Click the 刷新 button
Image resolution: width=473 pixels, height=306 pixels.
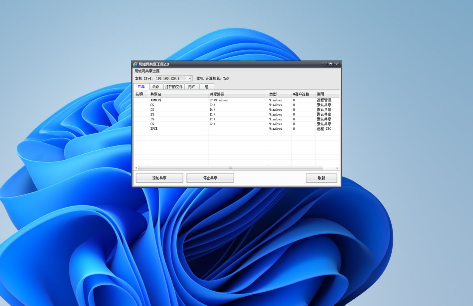(321, 178)
